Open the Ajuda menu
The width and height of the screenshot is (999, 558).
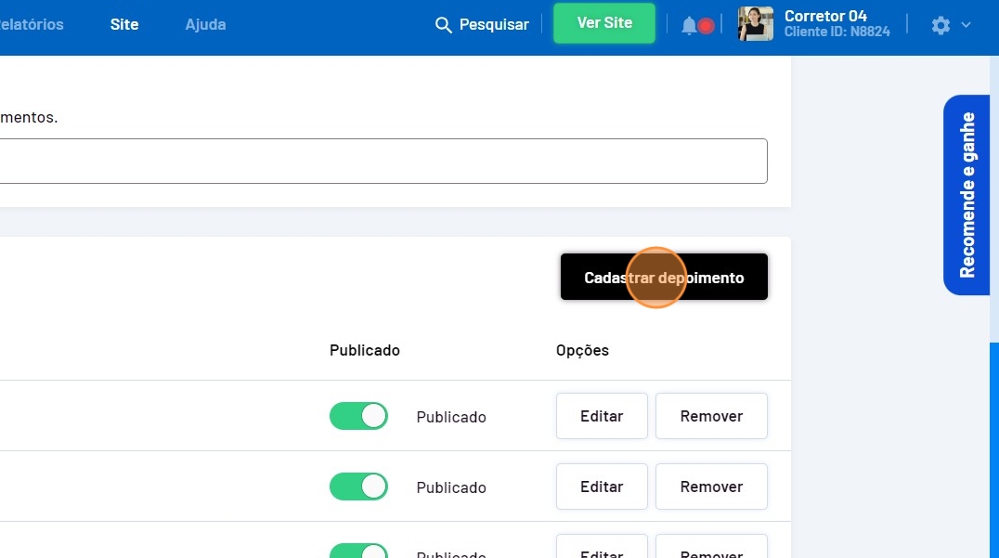click(205, 24)
